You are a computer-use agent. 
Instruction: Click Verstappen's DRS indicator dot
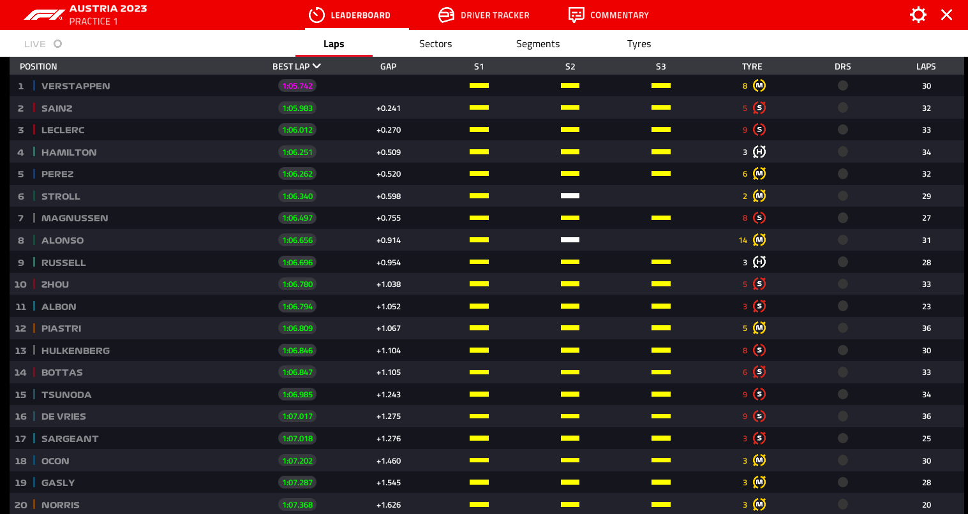[843, 85]
